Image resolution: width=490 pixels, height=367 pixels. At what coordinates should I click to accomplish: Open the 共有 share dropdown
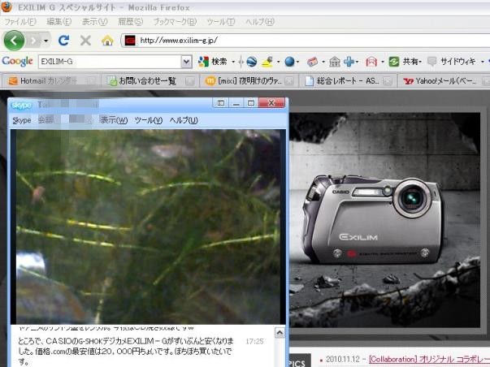coord(420,62)
